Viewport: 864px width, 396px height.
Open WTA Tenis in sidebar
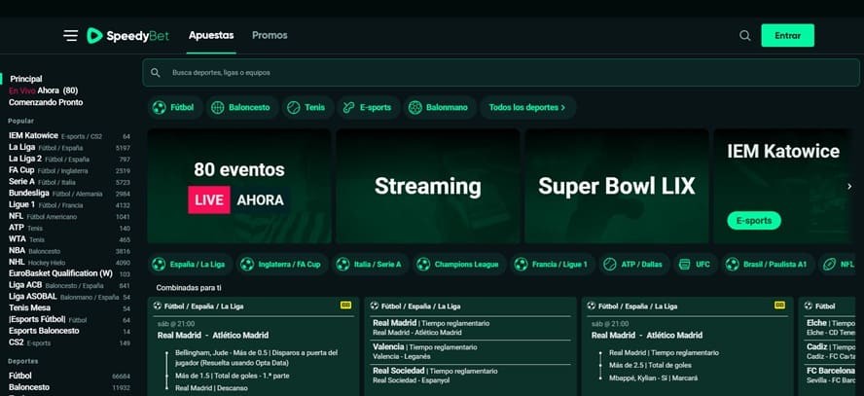point(69,239)
